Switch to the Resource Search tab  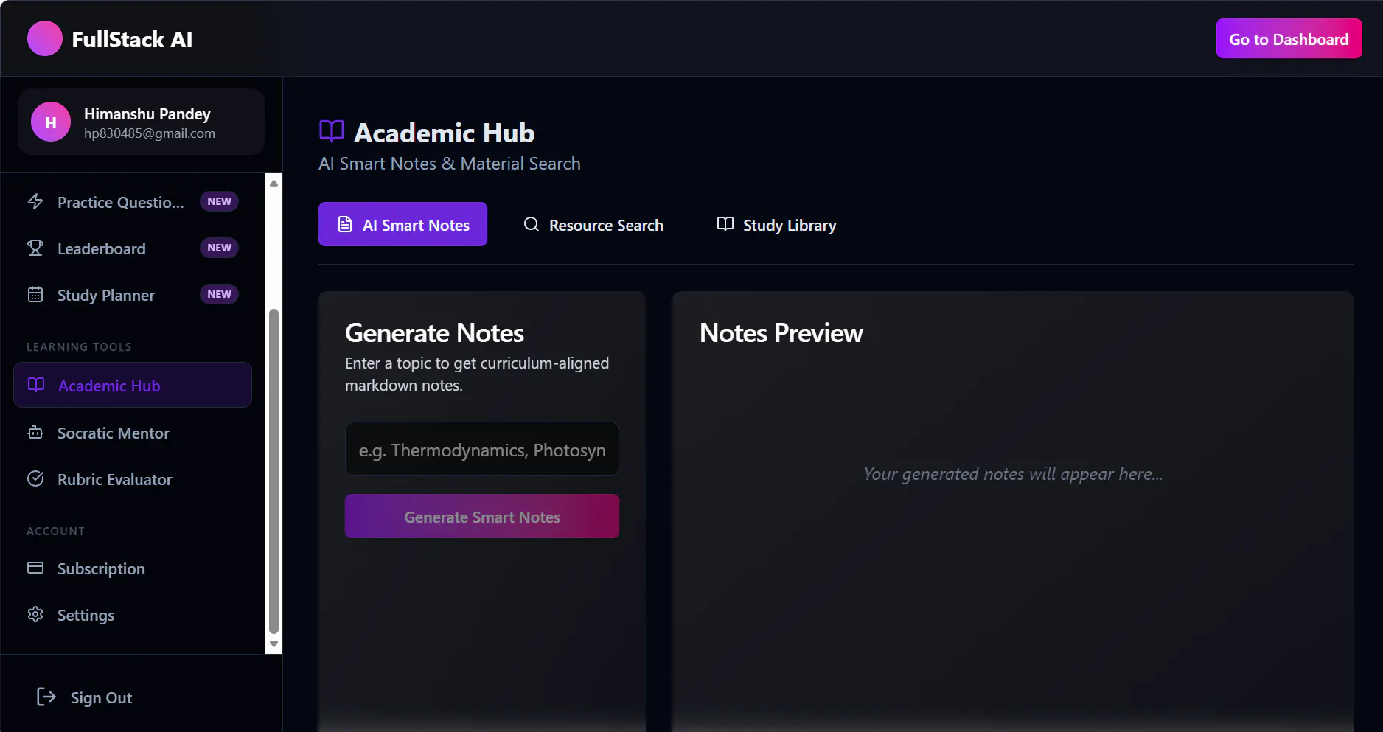pyautogui.click(x=593, y=224)
